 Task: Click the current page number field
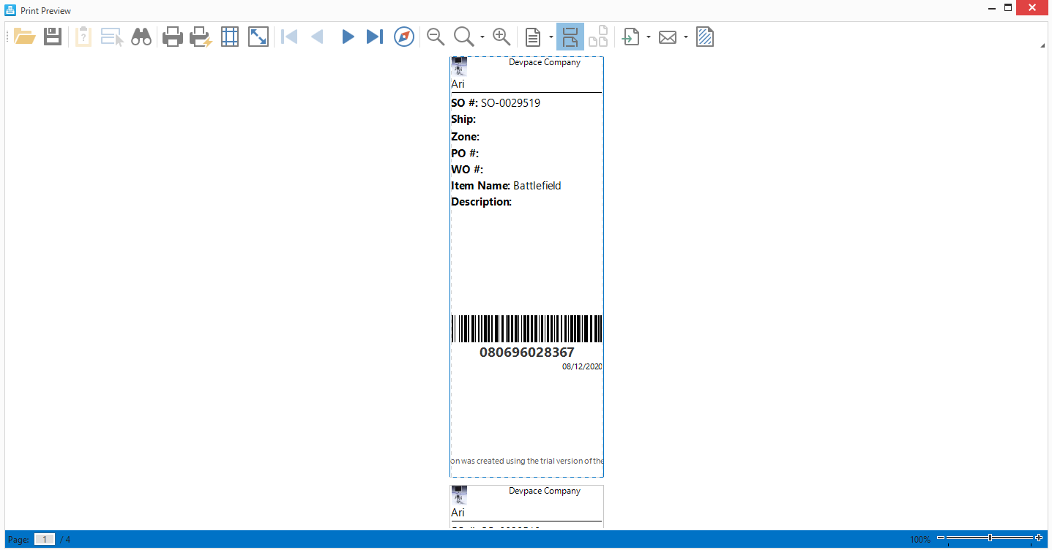pyautogui.click(x=45, y=540)
